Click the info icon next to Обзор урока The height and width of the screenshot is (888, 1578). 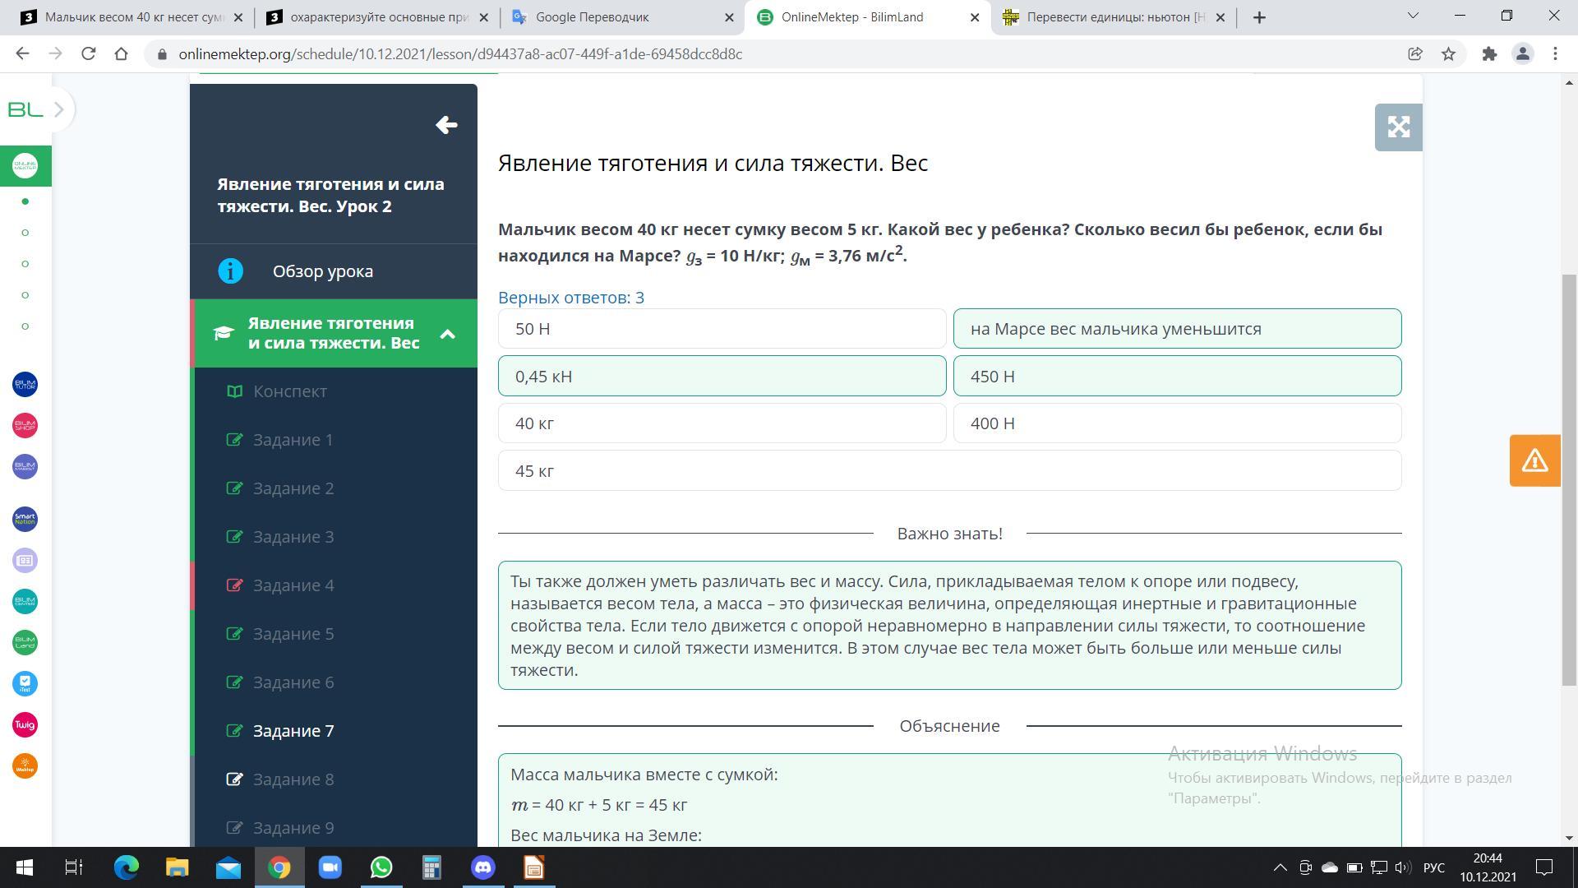pos(231,271)
